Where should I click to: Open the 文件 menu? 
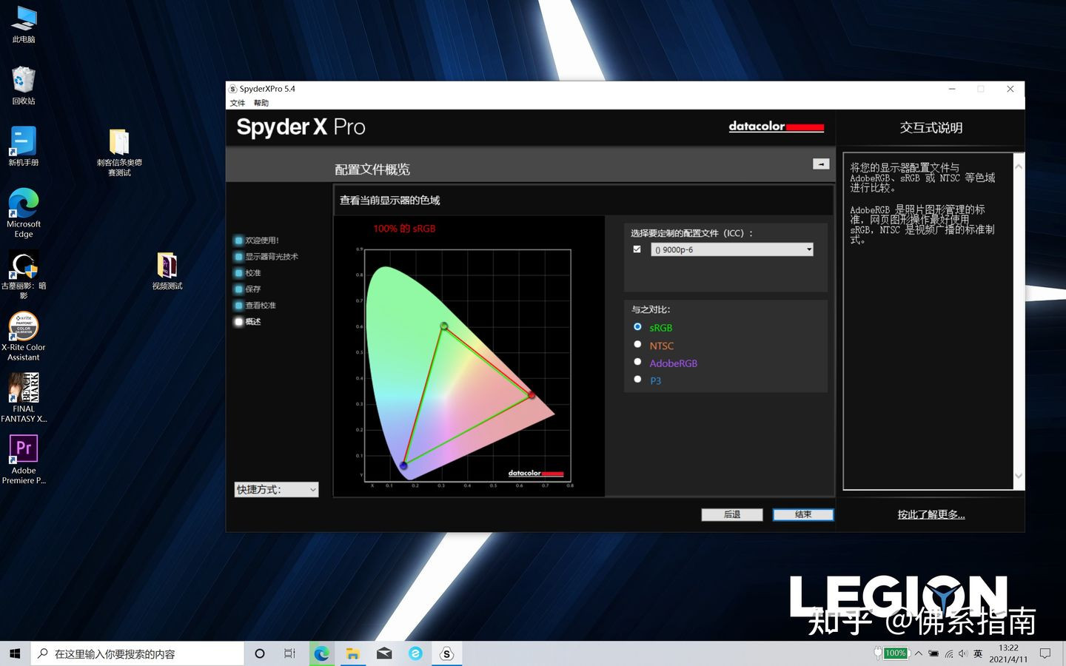click(x=238, y=103)
